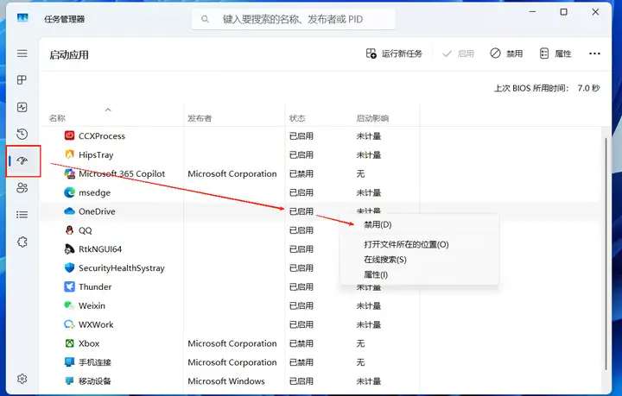Select the HipsTray row name

[x=96, y=154]
